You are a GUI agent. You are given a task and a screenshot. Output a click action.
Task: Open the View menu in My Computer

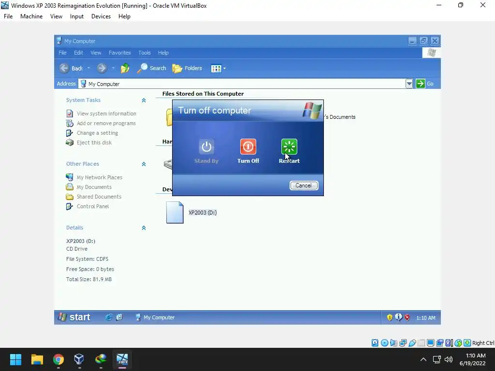click(x=96, y=53)
